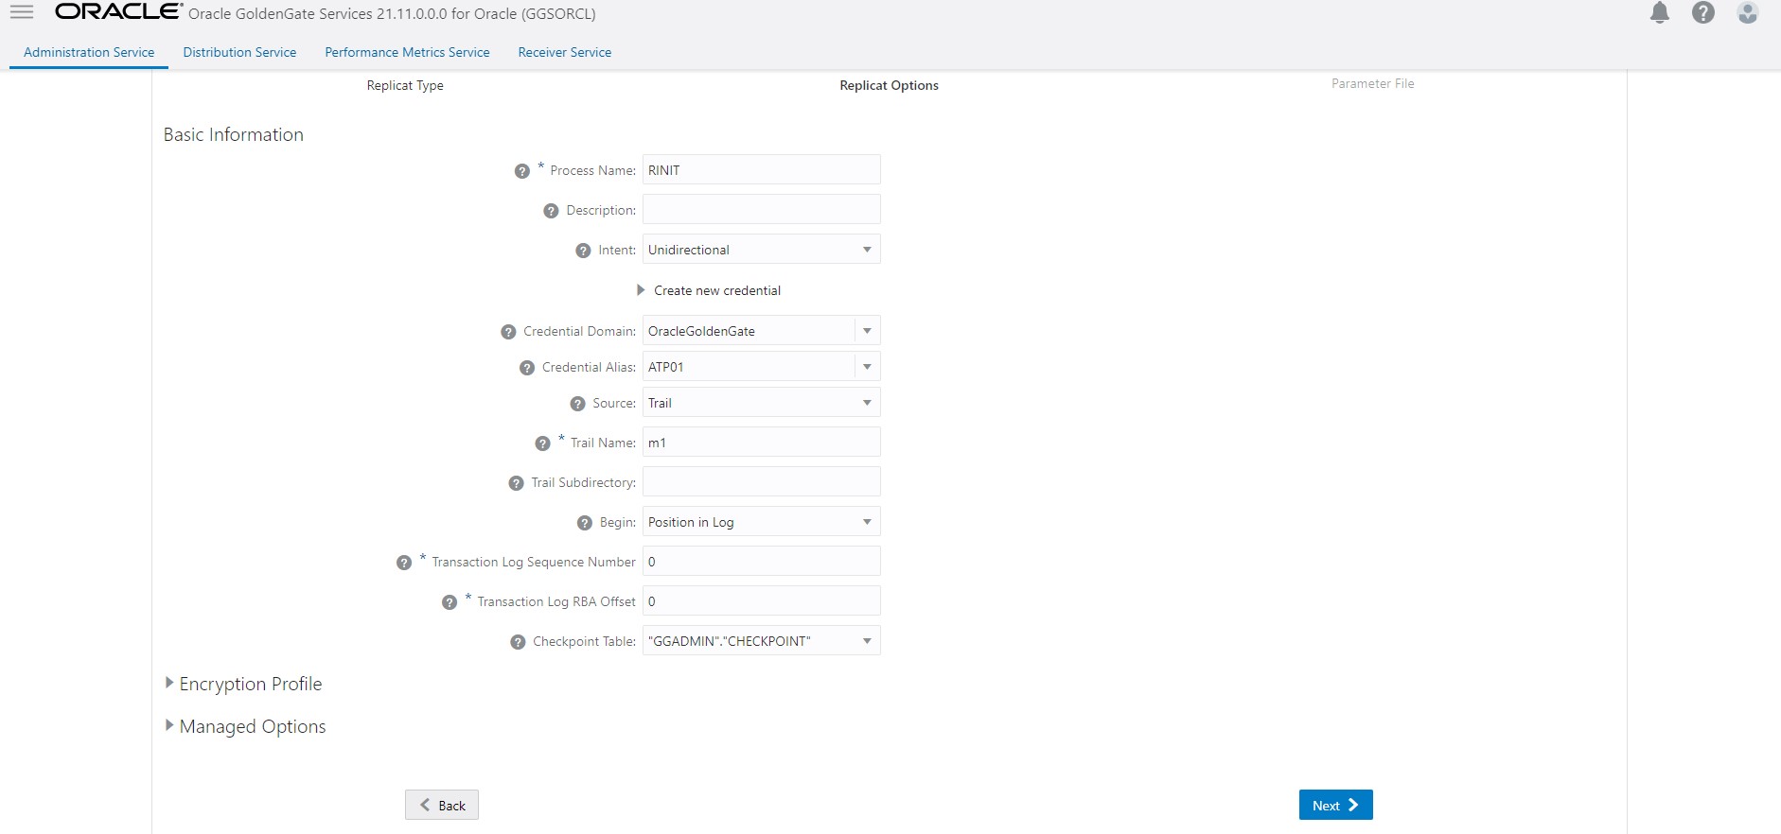Focus Transaction Log RBA Offset input
This screenshot has height=834, width=1781.
tap(762, 601)
